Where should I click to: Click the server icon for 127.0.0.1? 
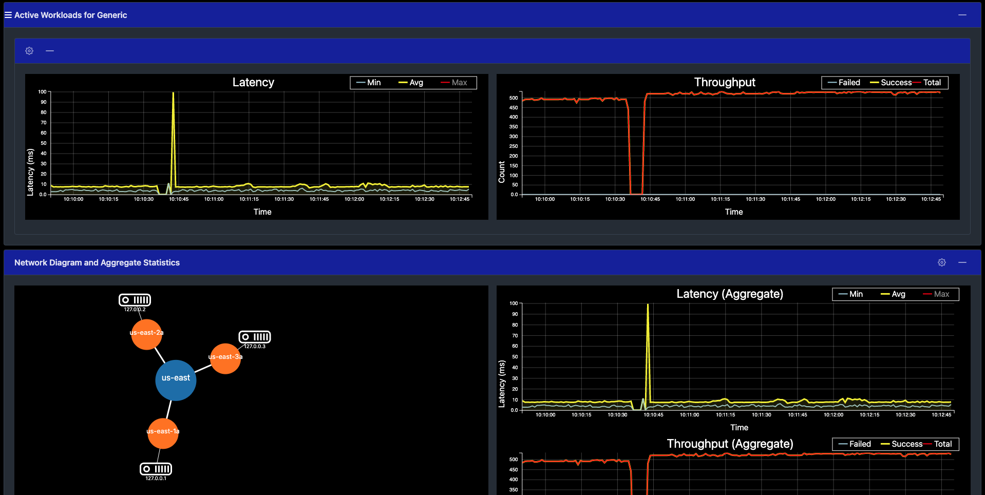point(156,469)
